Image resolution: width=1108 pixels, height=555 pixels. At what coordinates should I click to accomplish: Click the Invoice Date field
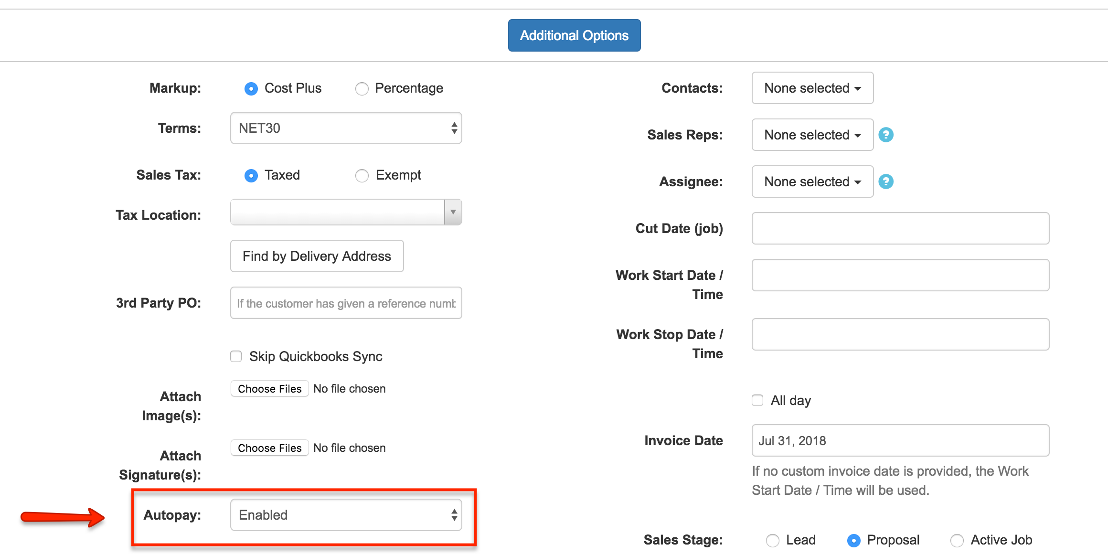[x=900, y=440]
